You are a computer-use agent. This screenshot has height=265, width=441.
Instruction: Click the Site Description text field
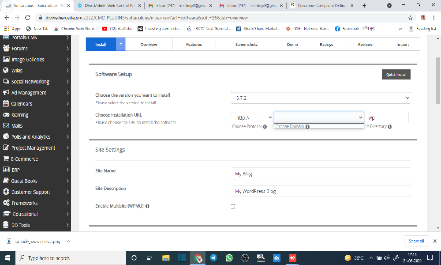[x=321, y=191]
